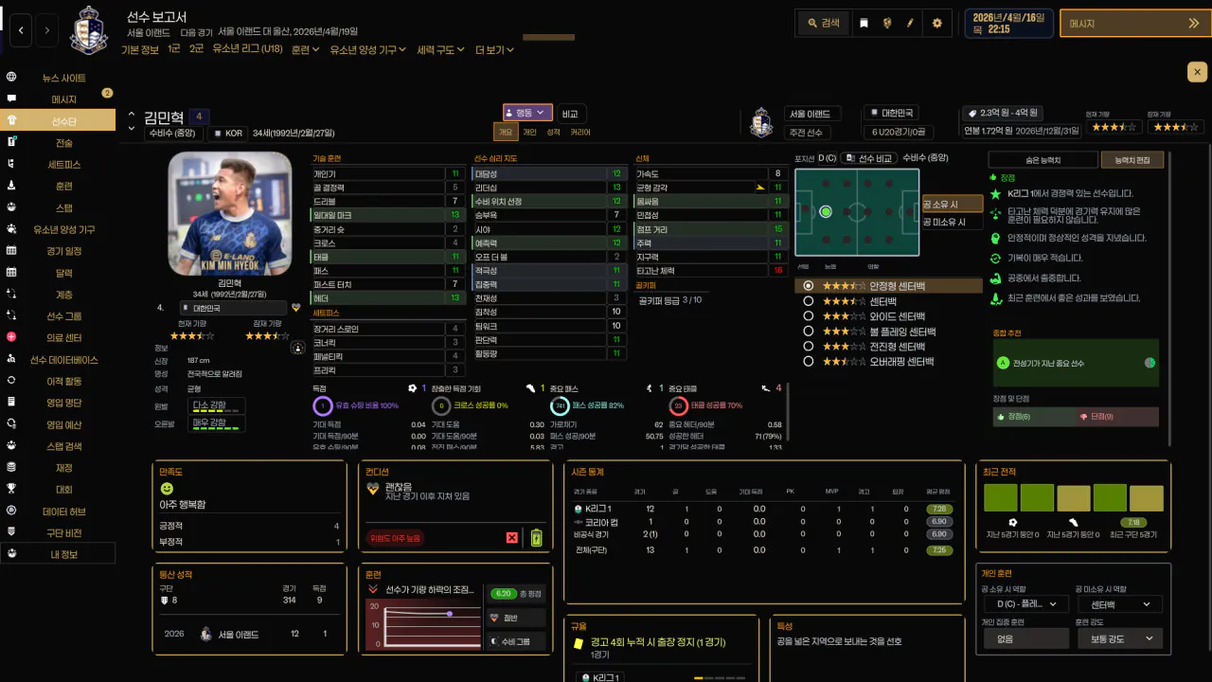The image size is (1212, 682).
Task: Click the red X icon in 컨디션 panel
Action: 512,538
